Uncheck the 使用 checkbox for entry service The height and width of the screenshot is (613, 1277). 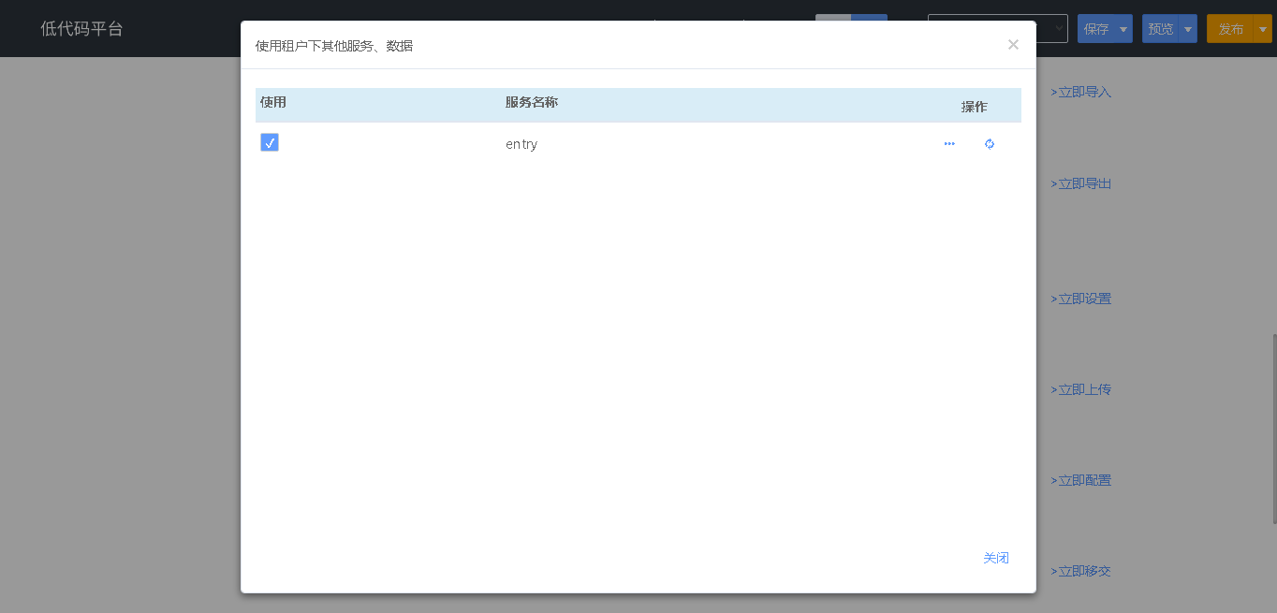click(x=270, y=142)
